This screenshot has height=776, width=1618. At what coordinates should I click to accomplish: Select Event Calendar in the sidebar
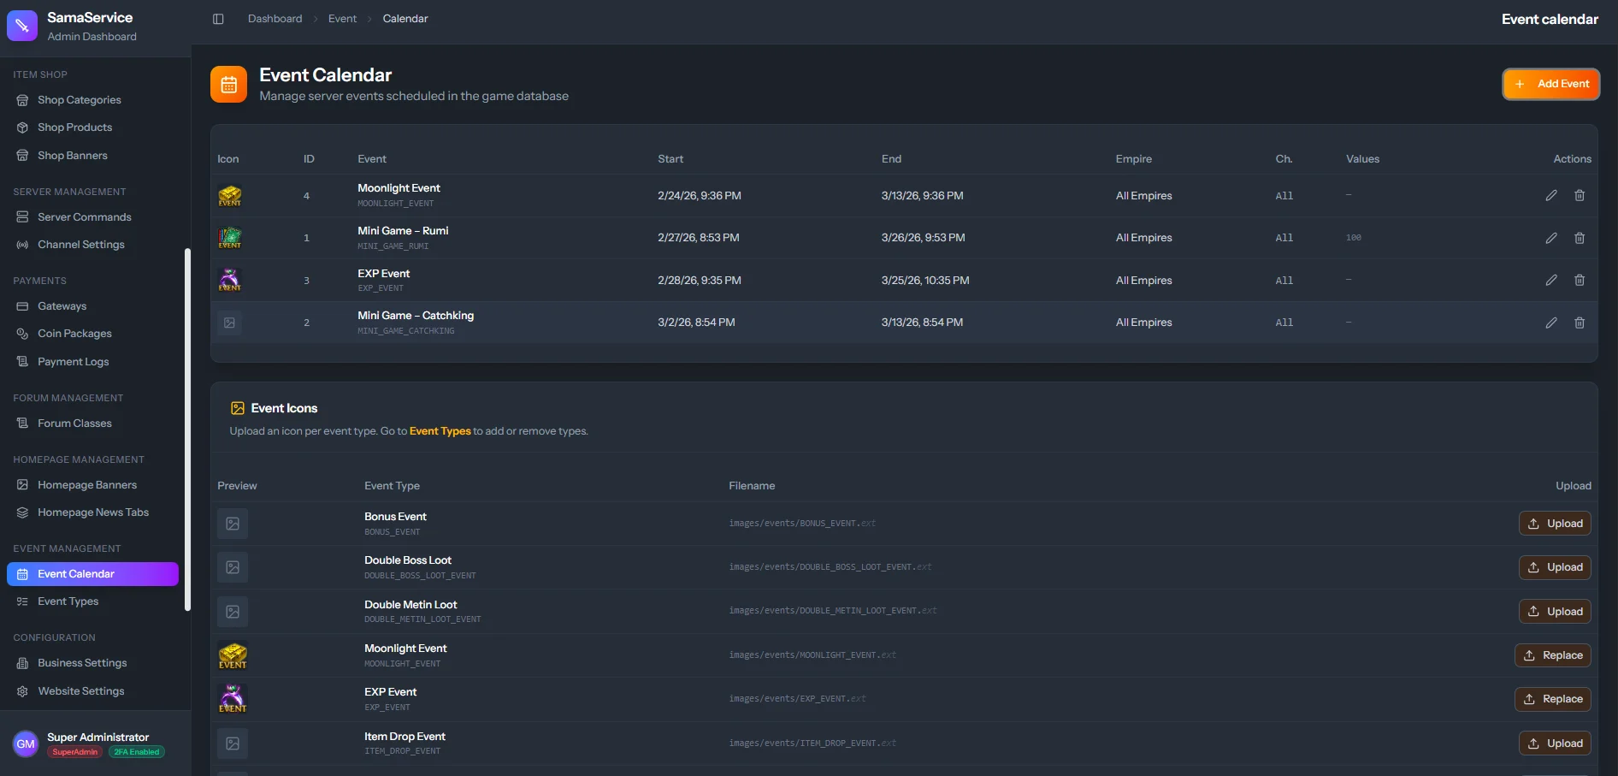pyautogui.click(x=92, y=574)
